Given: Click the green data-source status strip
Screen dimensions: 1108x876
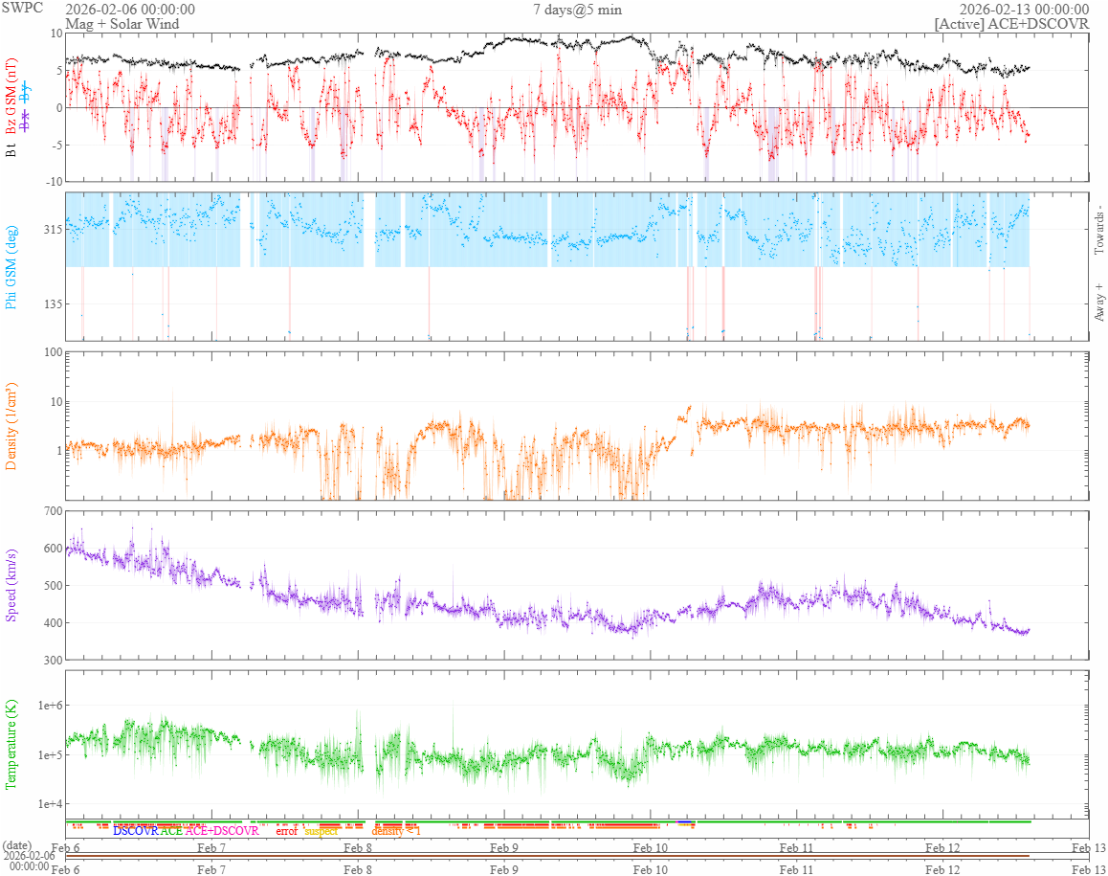Looking at the screenshot, I should point(547,821).
